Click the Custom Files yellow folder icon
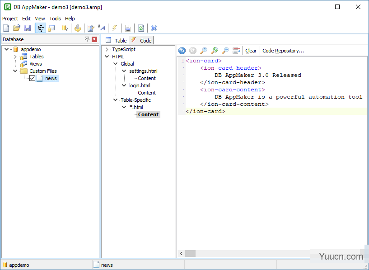 click(24, 71)
